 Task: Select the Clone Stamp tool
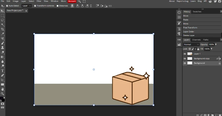click(x=2, y=48)
